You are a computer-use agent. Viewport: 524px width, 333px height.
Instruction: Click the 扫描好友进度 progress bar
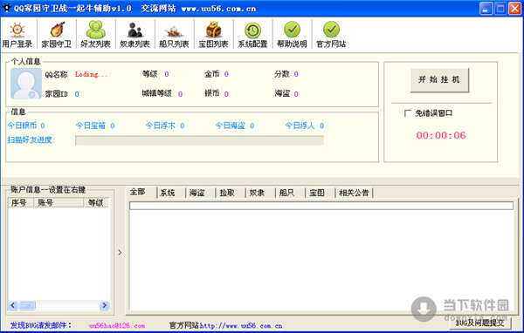pyautogui.click(x=199, y=140)
